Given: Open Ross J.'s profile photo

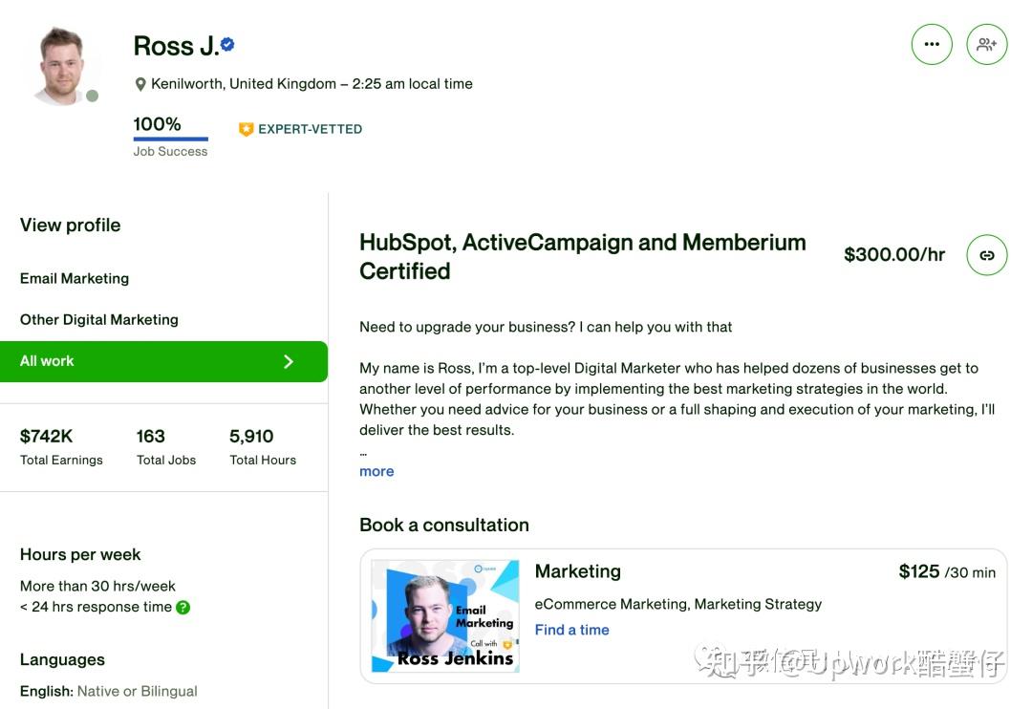Looking at the screenshot, I should (x=62, y=65).
